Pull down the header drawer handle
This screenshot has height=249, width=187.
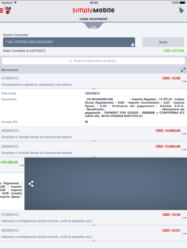[93, 26]
